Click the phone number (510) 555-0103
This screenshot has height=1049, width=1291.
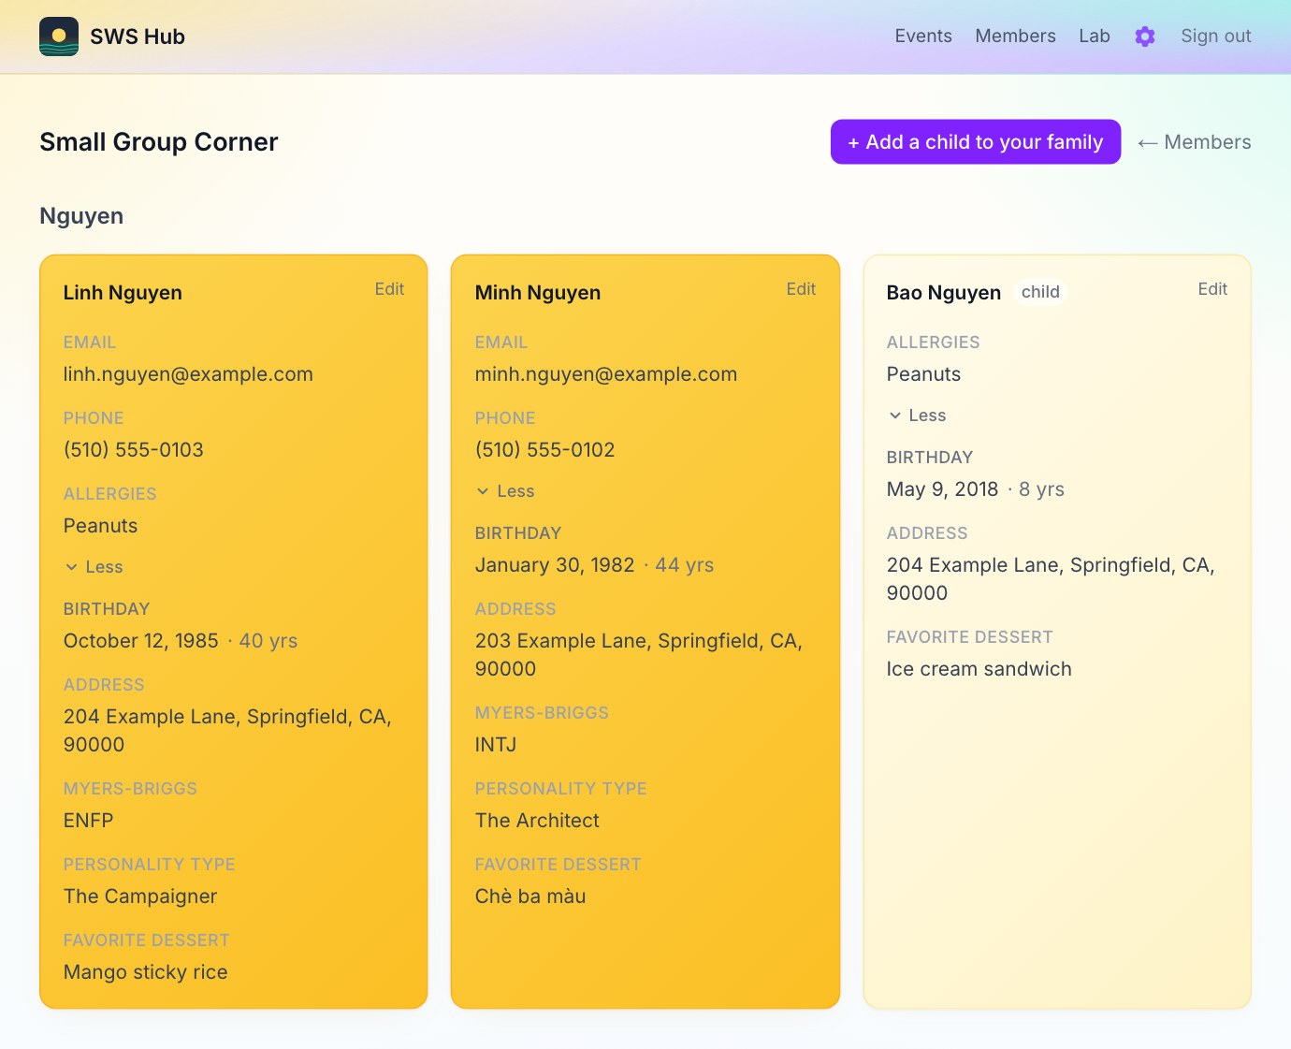tap(134, 450)
